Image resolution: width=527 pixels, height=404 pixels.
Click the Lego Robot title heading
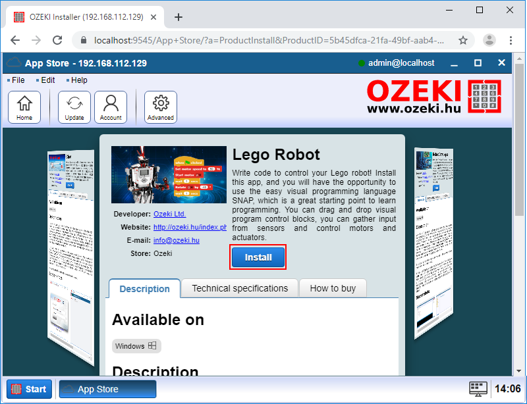click(276, 155)
